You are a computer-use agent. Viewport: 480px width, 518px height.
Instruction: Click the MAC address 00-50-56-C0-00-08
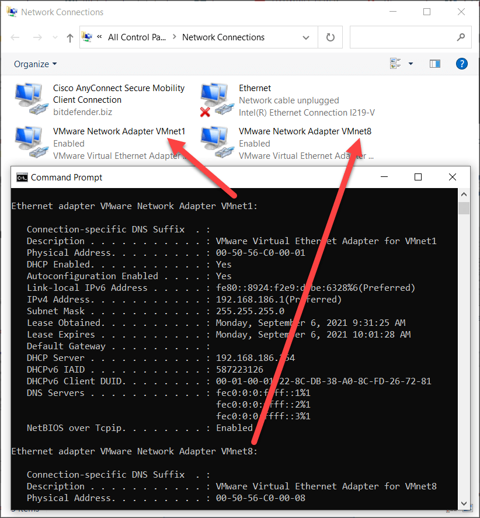[x=260, y=498]
